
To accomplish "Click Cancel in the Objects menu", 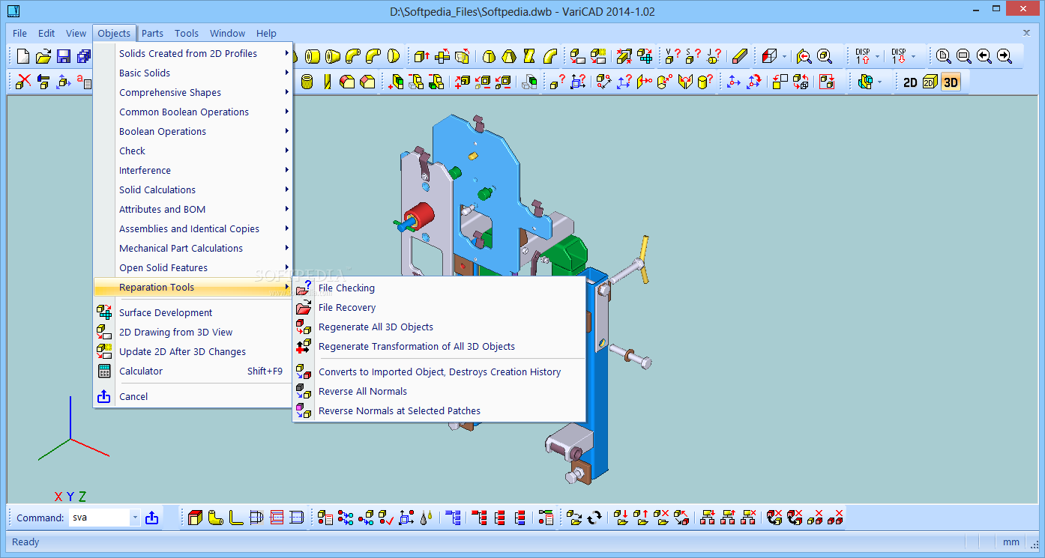I will pyautogui.click(x=193, y=396).
